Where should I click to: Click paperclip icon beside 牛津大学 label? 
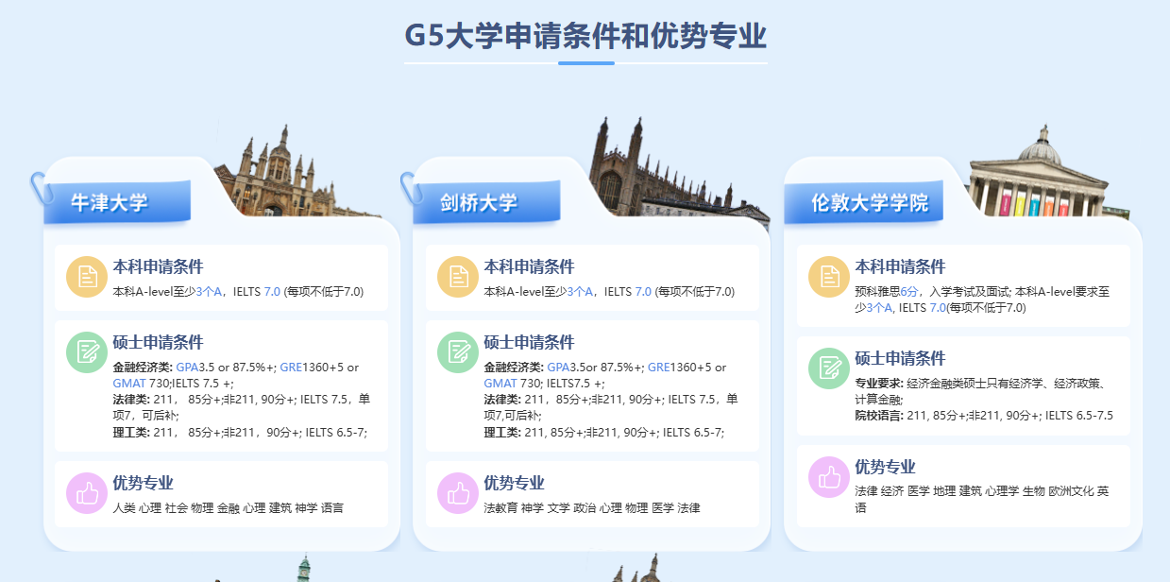[40, 187]
